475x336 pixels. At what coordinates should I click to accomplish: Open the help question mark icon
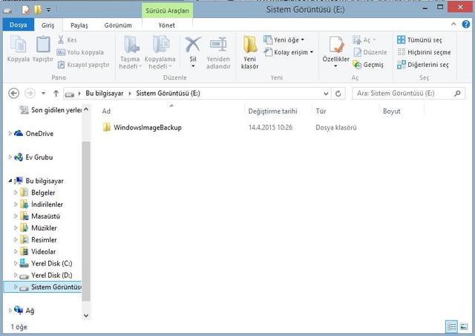(466, 24)
